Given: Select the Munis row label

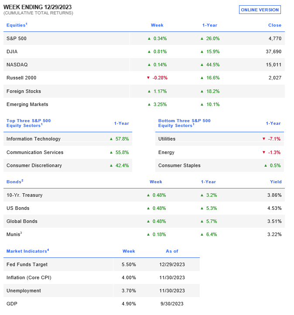Looking at the screenshot, I should click(14, 234).
